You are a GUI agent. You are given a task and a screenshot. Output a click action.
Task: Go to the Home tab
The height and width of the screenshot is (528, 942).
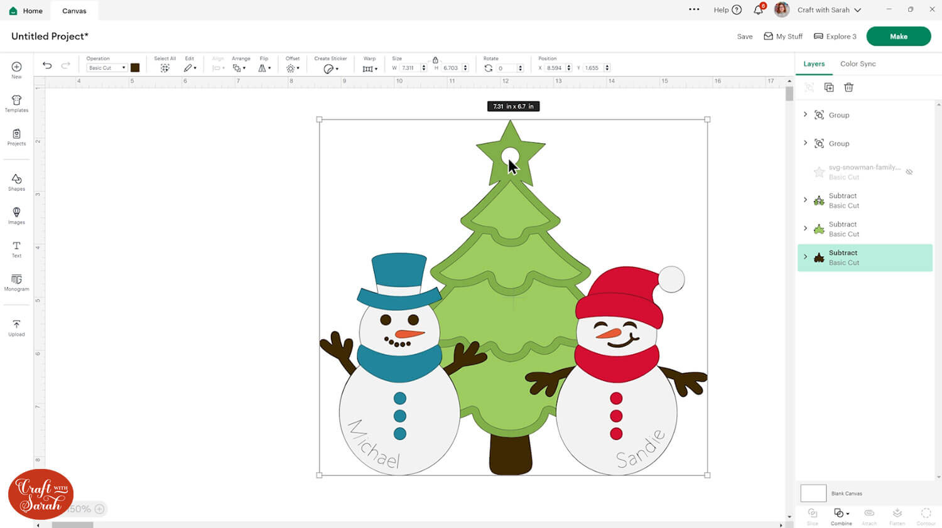tap(26, 11)
